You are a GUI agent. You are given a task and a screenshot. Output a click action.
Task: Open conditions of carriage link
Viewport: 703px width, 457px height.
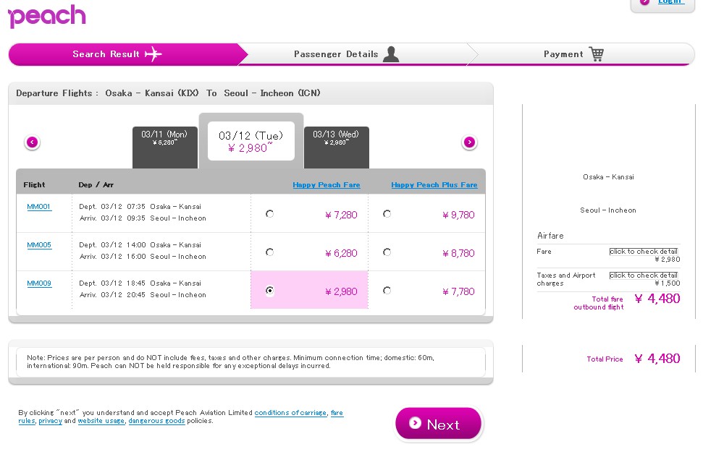coord(290,413)
